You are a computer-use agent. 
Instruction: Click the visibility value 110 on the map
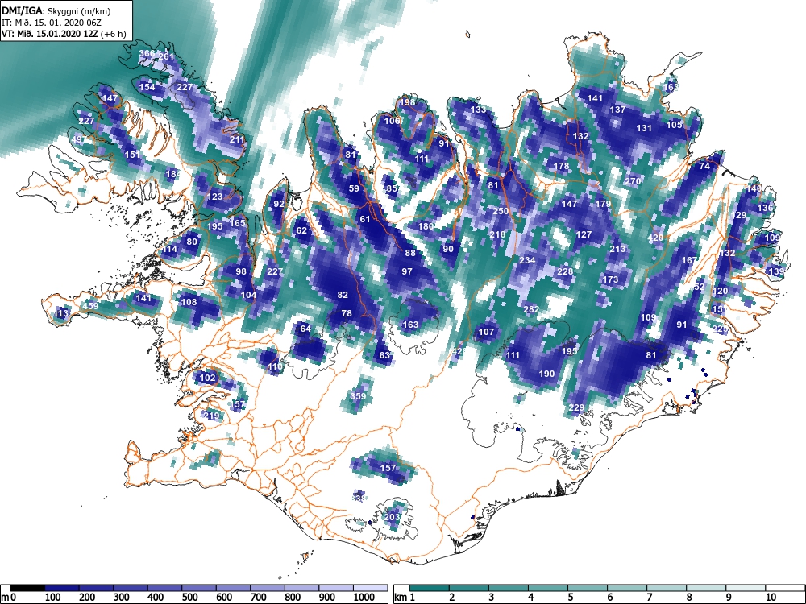pos(275,366)
